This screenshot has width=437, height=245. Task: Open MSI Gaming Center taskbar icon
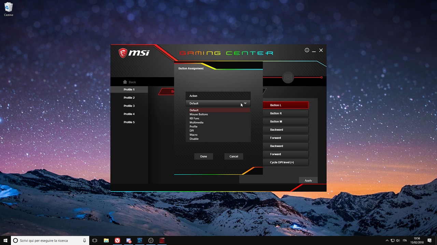pos(162,241)
